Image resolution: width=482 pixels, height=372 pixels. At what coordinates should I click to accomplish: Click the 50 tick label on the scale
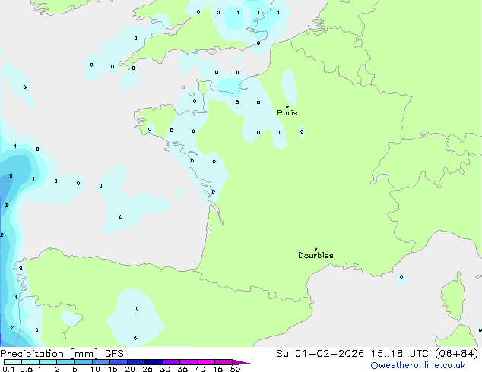(236, 369)
